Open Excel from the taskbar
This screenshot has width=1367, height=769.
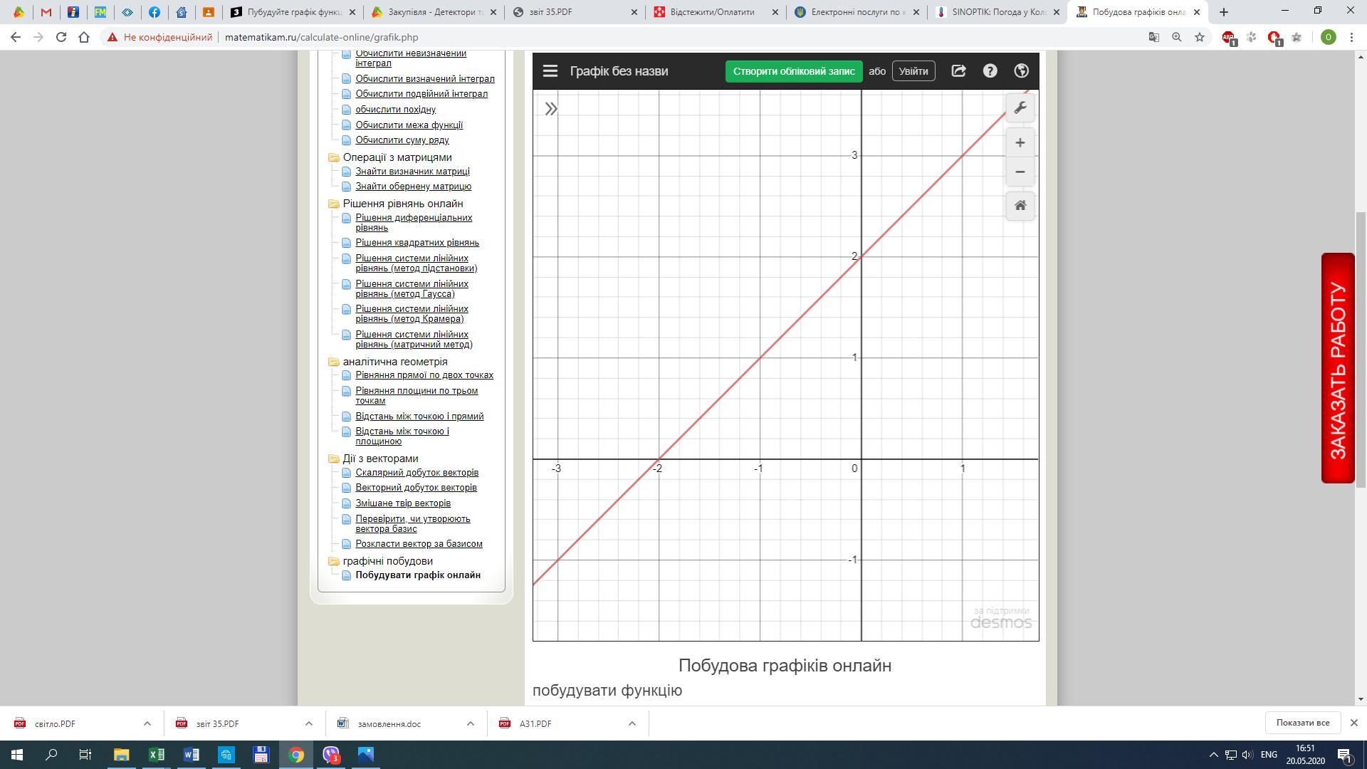156,755
